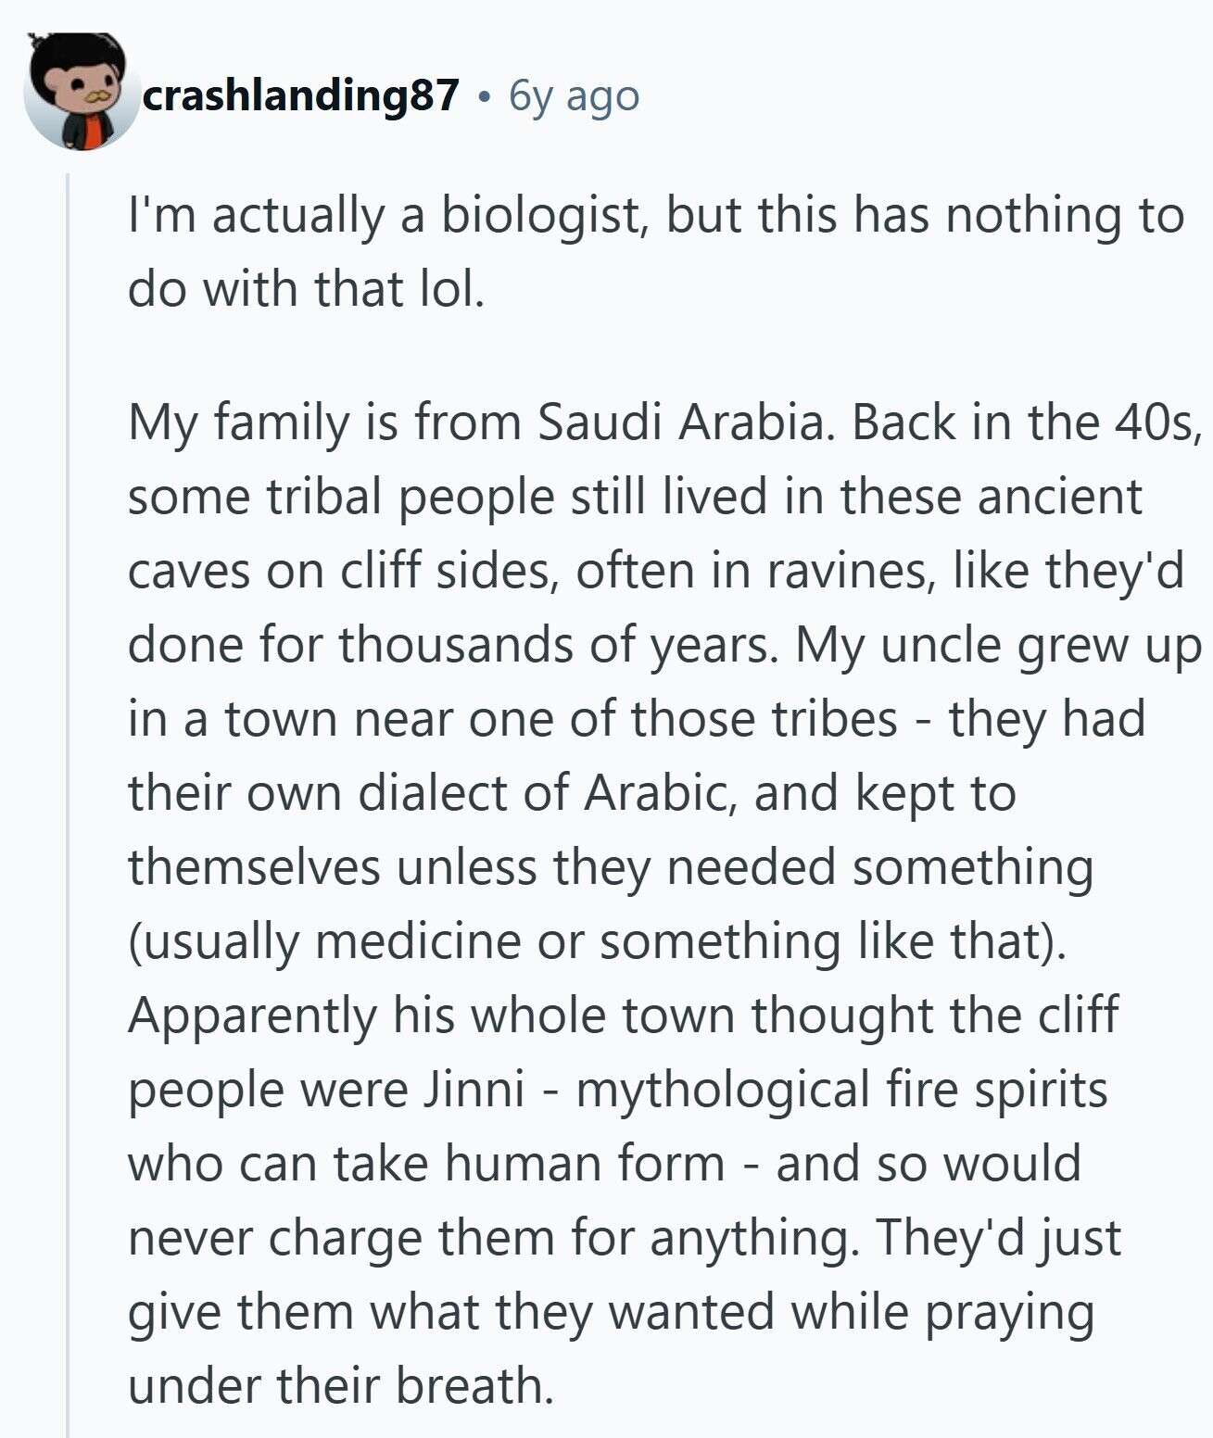
Task: Click the word "Arabic" in the comment
Action: 660,793
